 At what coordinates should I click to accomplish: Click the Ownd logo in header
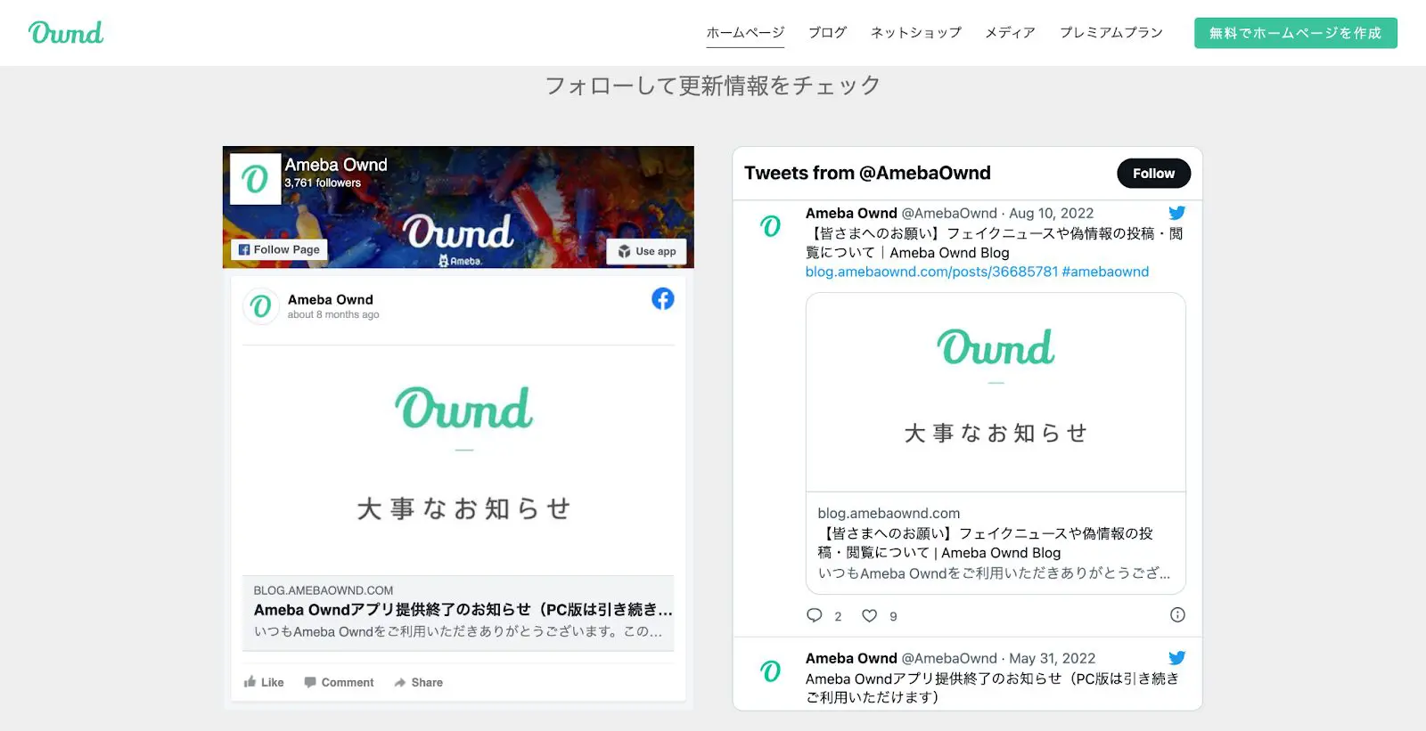pos(66,33)
